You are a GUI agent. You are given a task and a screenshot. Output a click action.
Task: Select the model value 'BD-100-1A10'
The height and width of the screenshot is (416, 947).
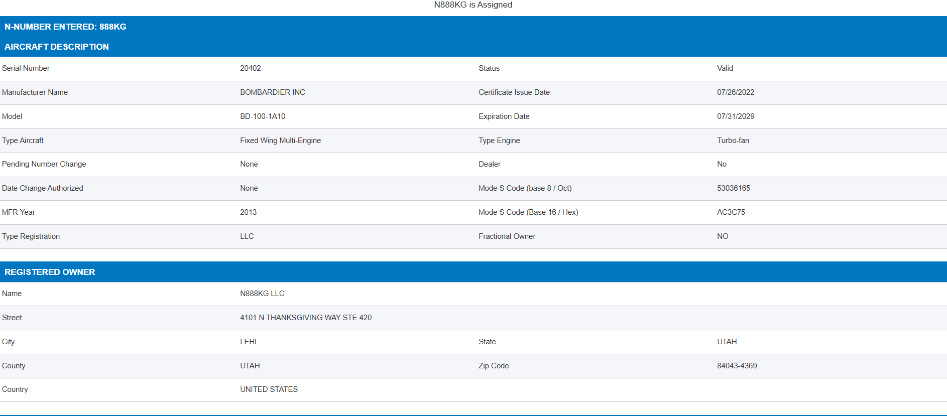coord(263,116)
